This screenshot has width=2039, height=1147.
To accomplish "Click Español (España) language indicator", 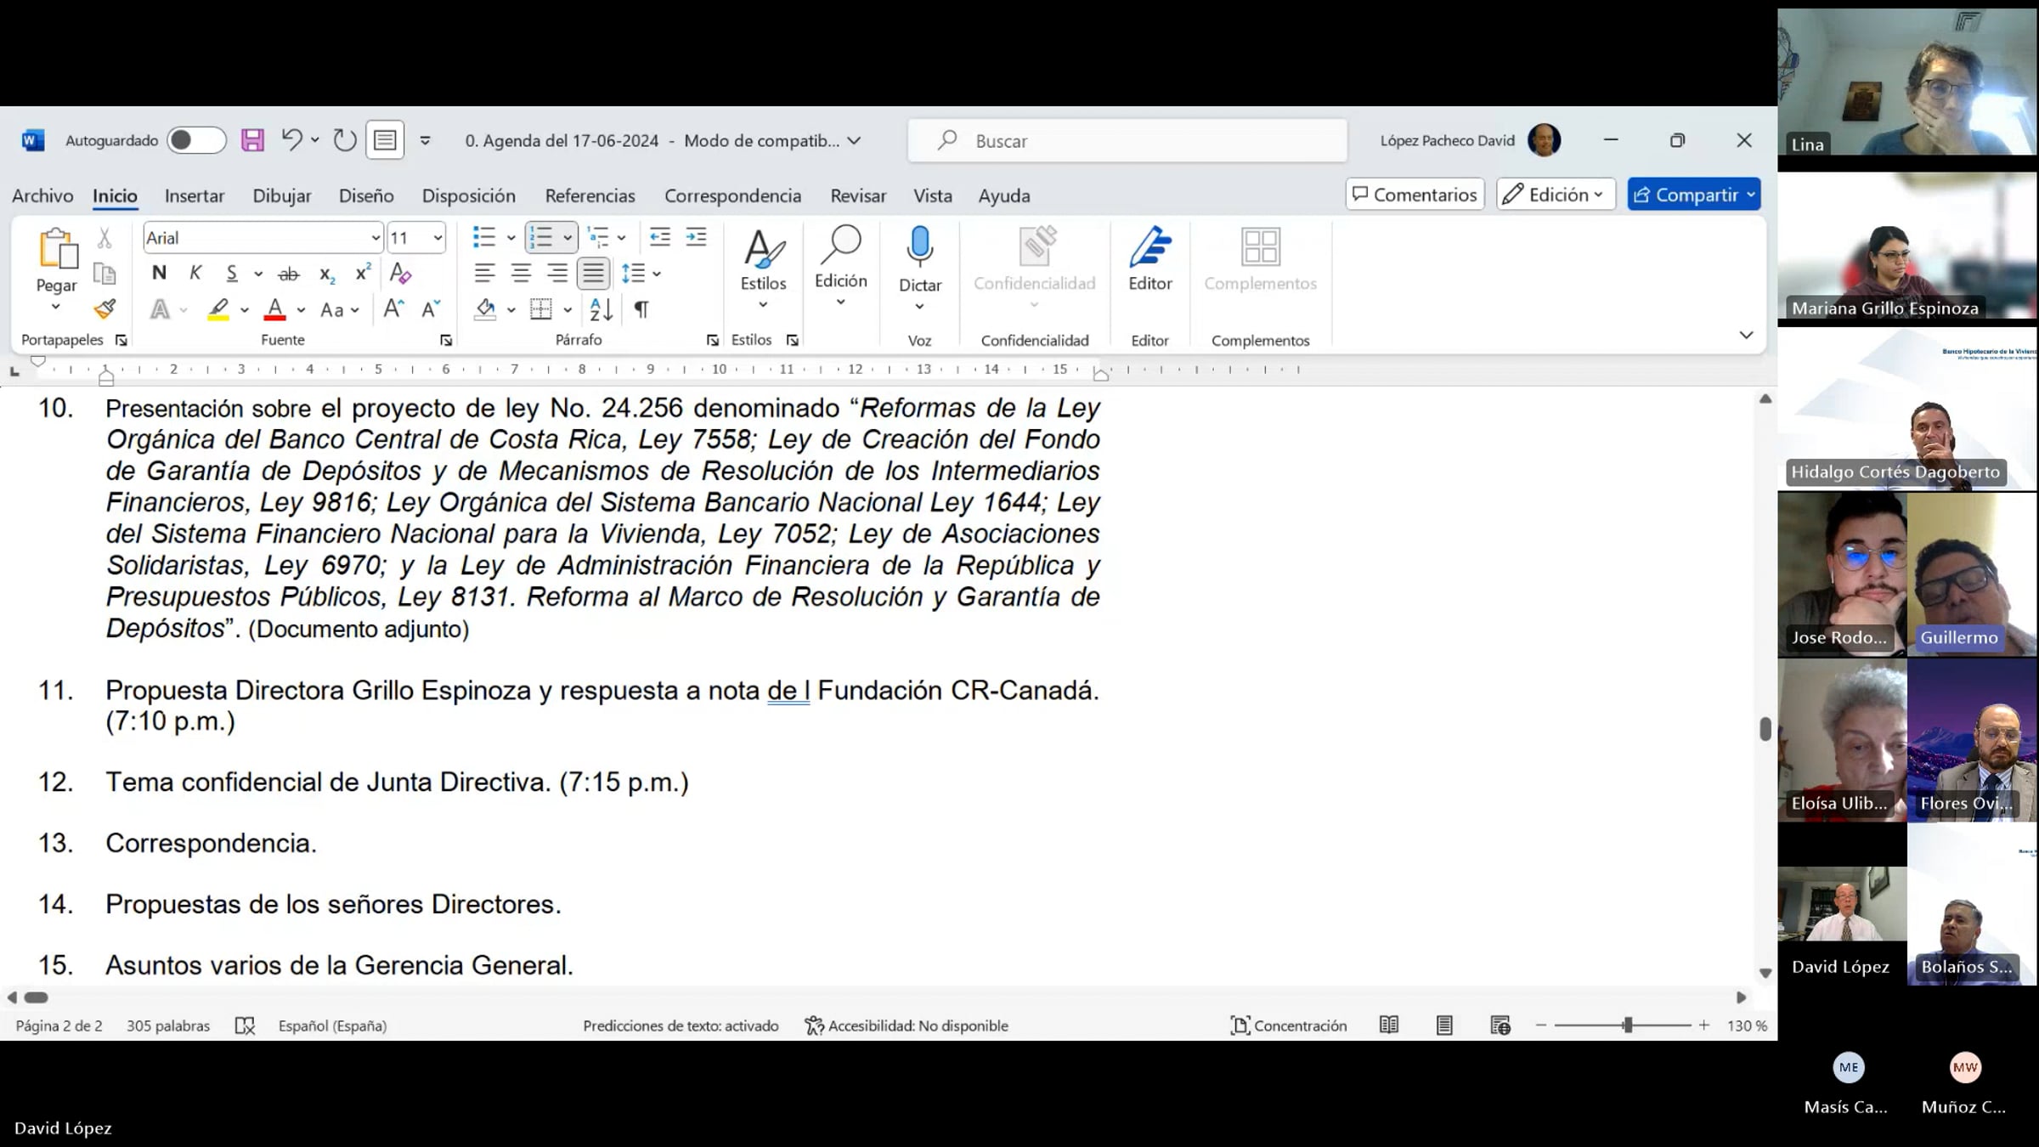I will point(332,1026).
